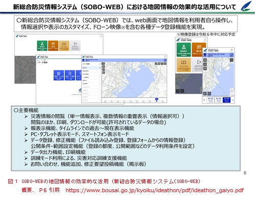Viewport: 255px width, 208px height.
Task: Select the green map pin tile in mobile menu
Action: coord(184,49)
